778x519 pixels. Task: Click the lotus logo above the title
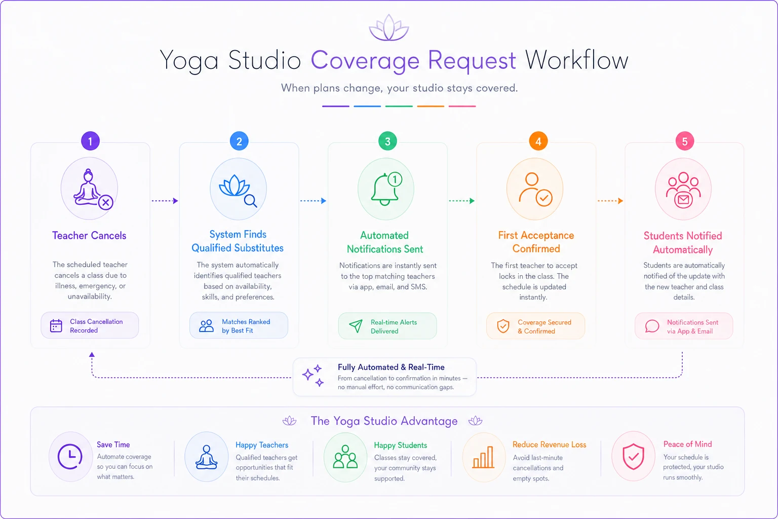click(388, 27)
